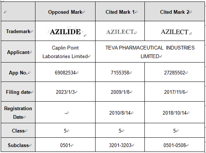Click the TEVA PHARMACEUTICAL INDUSTRIES LIMITED cell

click(x=150, y=52)
